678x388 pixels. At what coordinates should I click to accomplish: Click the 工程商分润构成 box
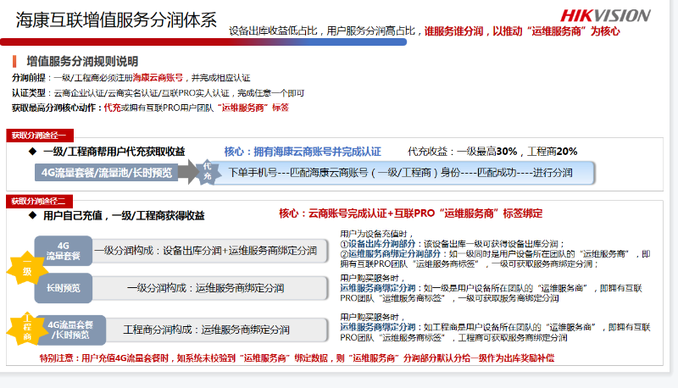208,329
